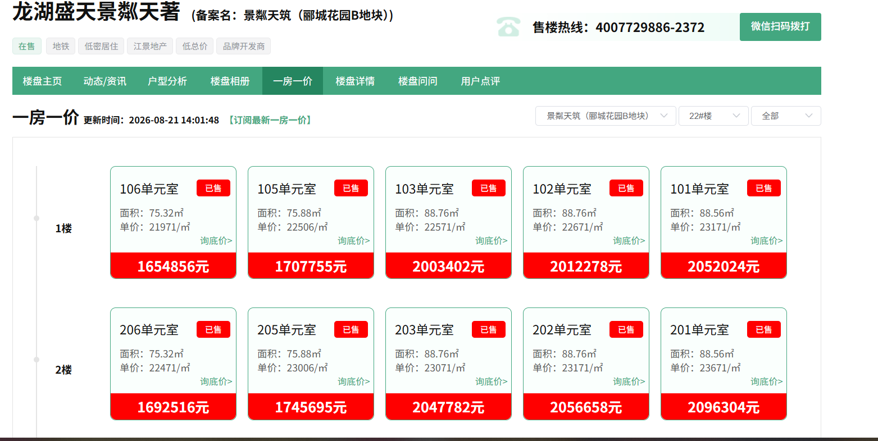Click the update time 2026-08-21 14:01:48
The width and height of the screenshot is (878, 441).
pyautogui.click(x=174, y=120)
